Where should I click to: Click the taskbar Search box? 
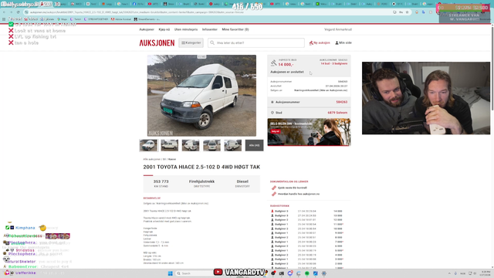(x=194, y=273)
